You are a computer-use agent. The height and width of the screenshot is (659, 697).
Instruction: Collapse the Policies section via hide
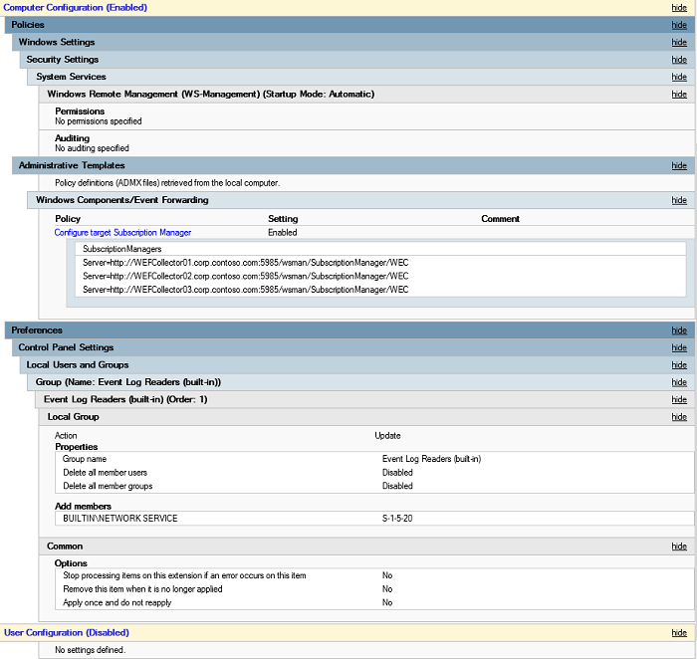point(678,25)
